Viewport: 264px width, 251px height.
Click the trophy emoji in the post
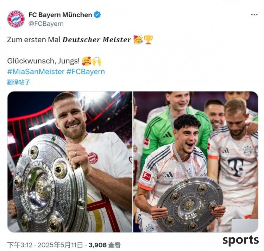[148, 40]
